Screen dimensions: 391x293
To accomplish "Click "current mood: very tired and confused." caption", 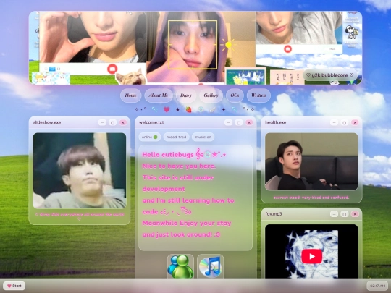I will 311,198.
